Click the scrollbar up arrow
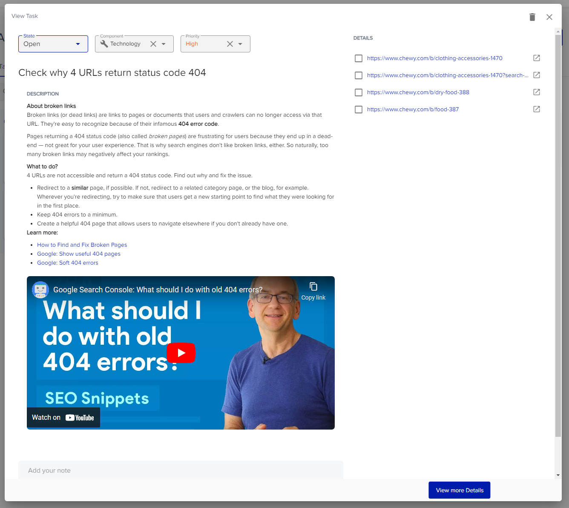This screenshot has height=508, width=569. tap(558, 32)
